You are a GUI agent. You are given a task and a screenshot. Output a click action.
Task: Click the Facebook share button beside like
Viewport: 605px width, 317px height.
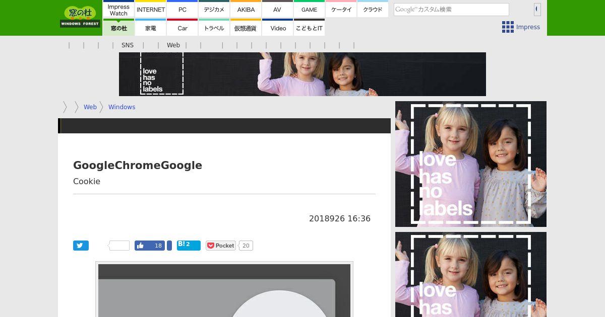169,246
